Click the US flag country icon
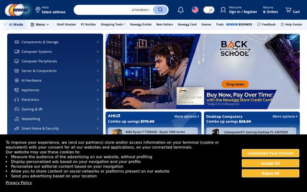Image resolution: width=307 pixels, height=192 pixels. coord(195,10)
